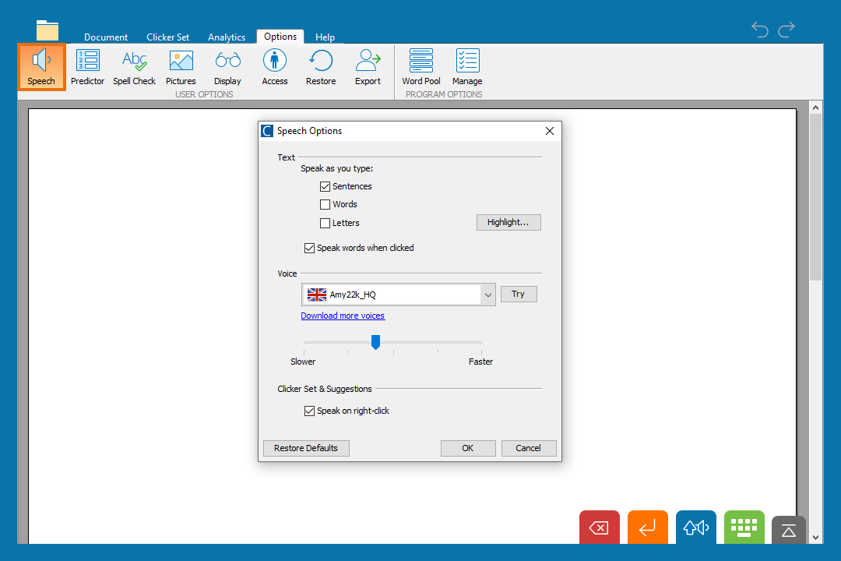
Task: Expand the Amy22k_HQ voice dropdown
Action: 488,295
